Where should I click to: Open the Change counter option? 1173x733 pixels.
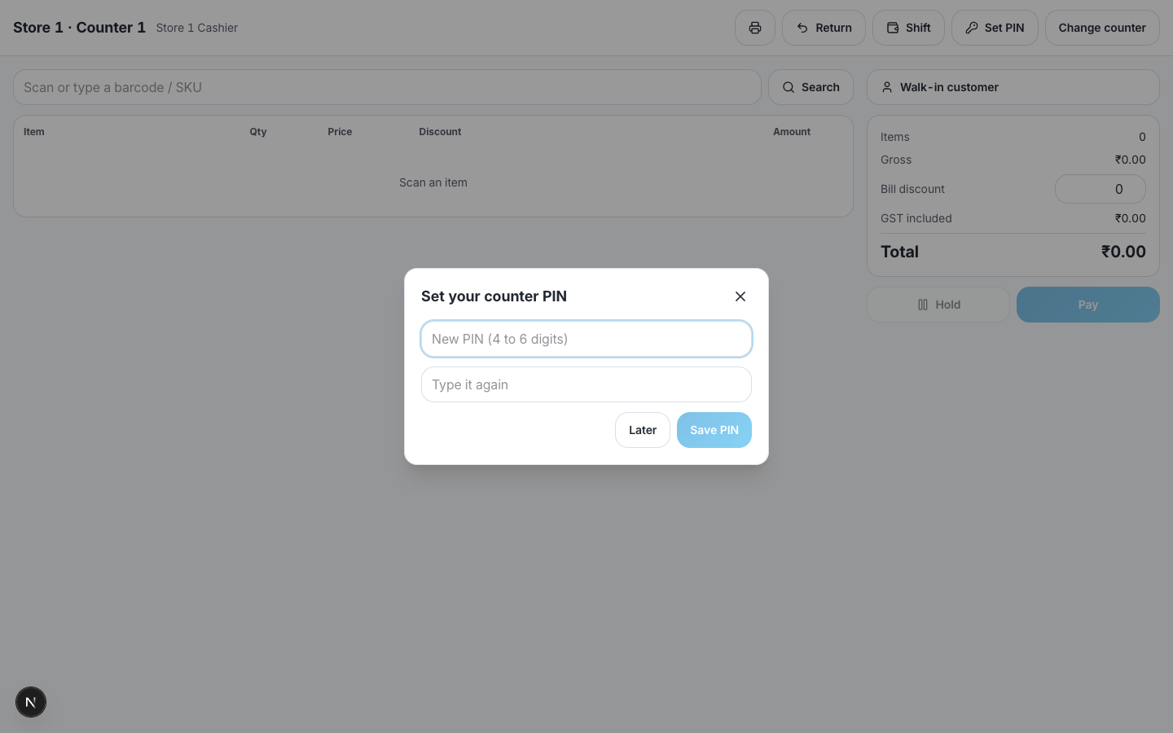coord(1102,28)
